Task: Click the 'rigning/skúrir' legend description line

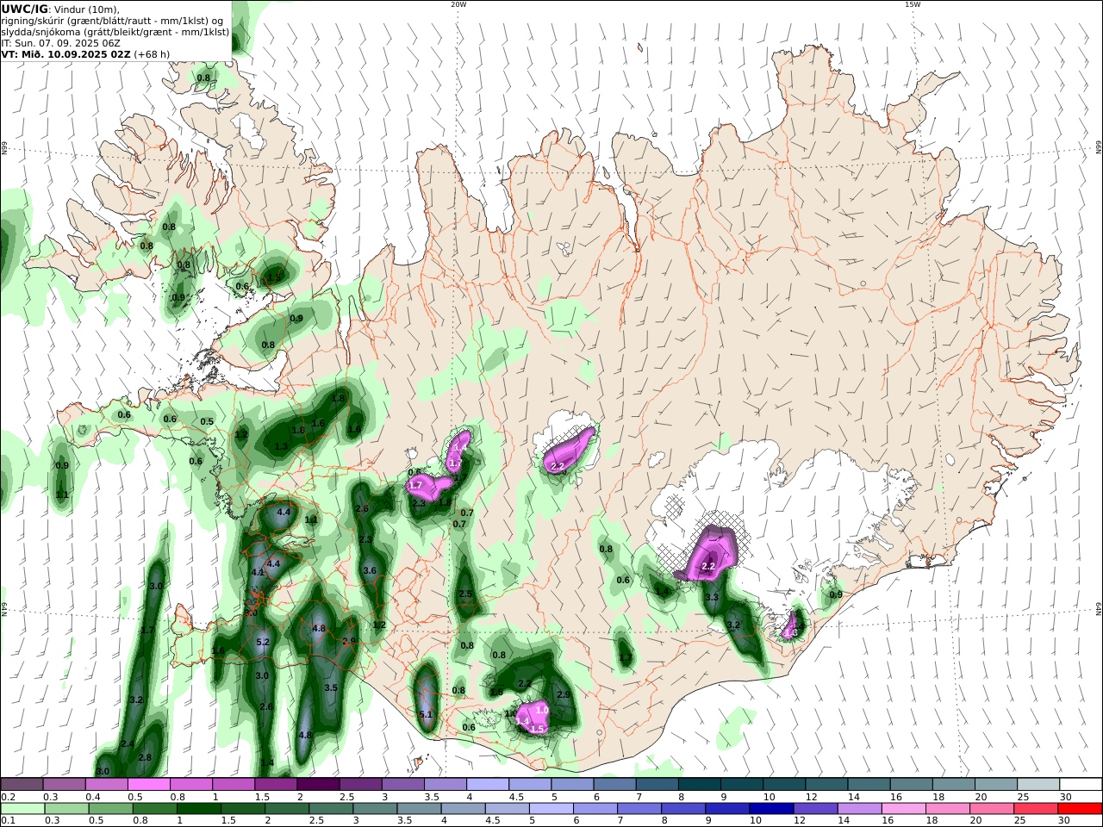Action: [112, 20]
